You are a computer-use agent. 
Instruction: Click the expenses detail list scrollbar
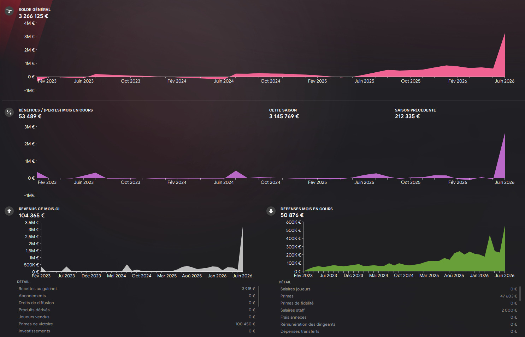(x=520, y=294)
